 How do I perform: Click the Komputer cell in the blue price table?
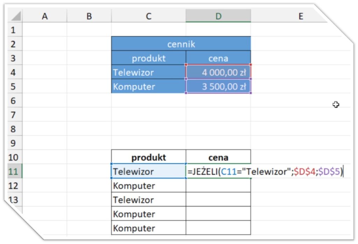(148, 87)
